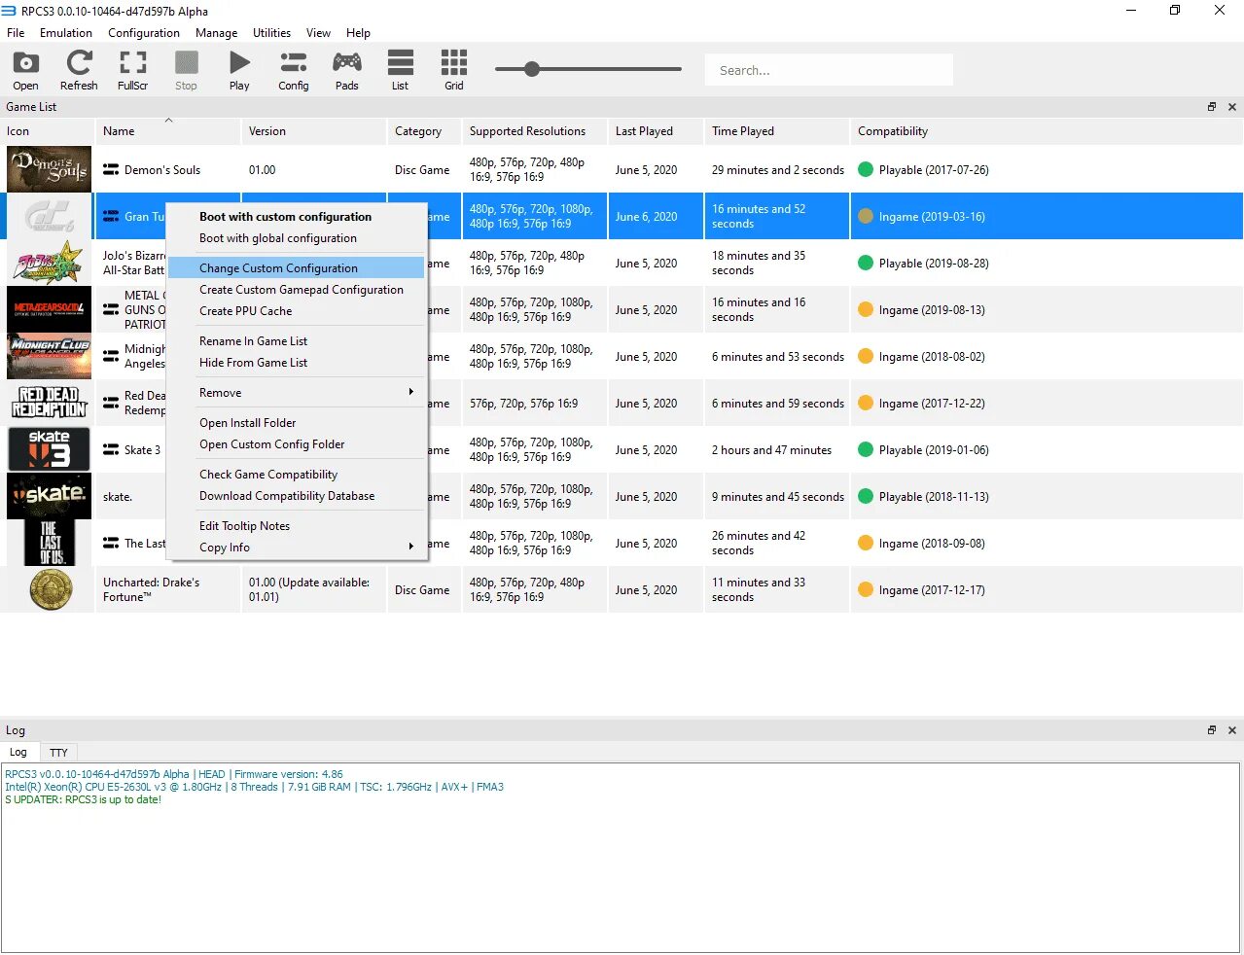Switch to Grid view icon
The image size is (1244, 955).
[x=454, y=70]
